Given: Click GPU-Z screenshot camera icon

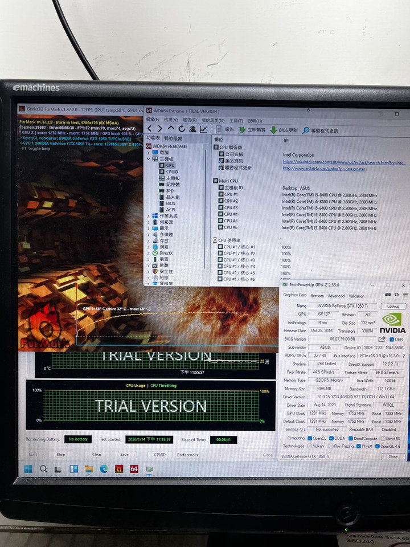Looking at the screenshot, I should tap(388, 295).
